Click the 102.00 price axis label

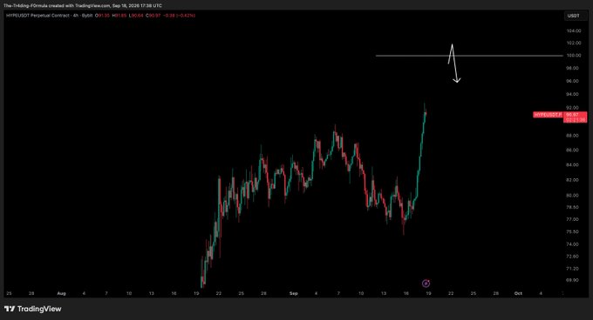coord(573,43)
